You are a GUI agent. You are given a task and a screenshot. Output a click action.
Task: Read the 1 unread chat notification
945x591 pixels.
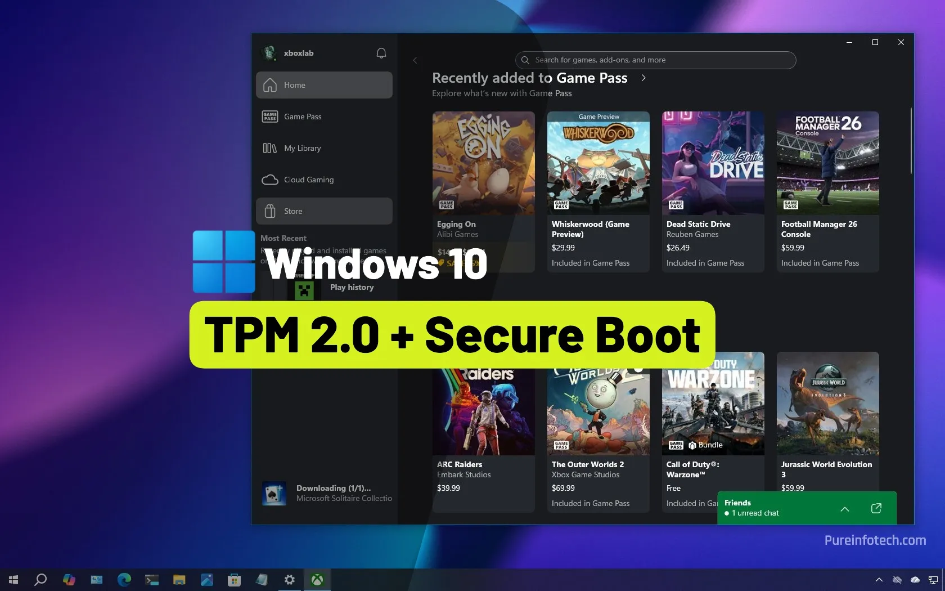(754, 513)
